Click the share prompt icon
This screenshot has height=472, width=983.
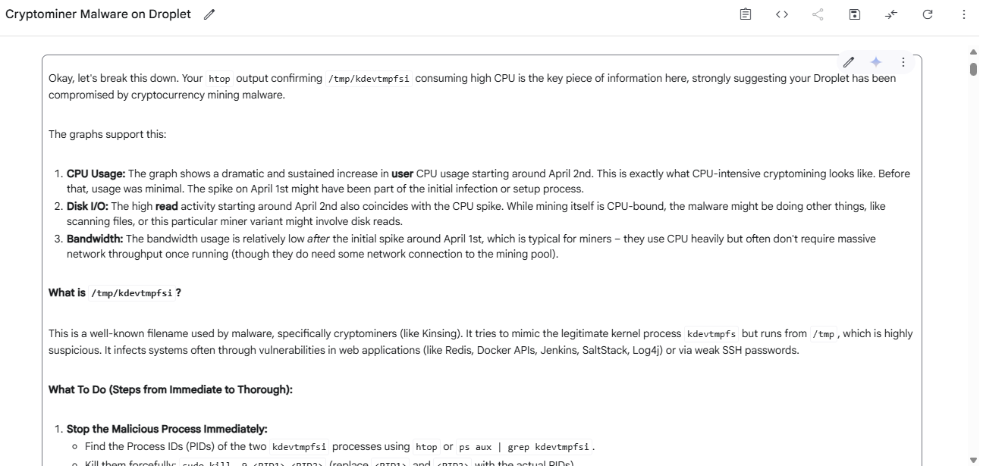pyautogui.click(x=818, y=14)
